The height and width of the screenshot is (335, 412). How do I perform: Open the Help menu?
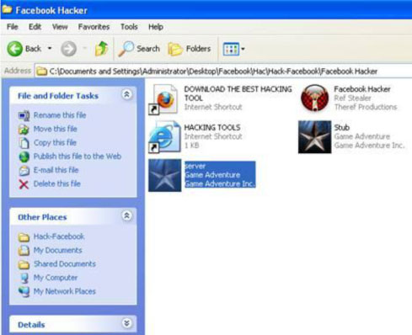156,27
